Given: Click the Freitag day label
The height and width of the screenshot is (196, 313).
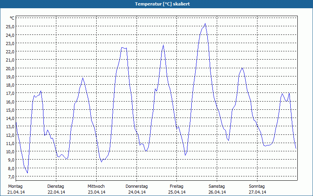Looking at the screenshot, I should point(177,186).
